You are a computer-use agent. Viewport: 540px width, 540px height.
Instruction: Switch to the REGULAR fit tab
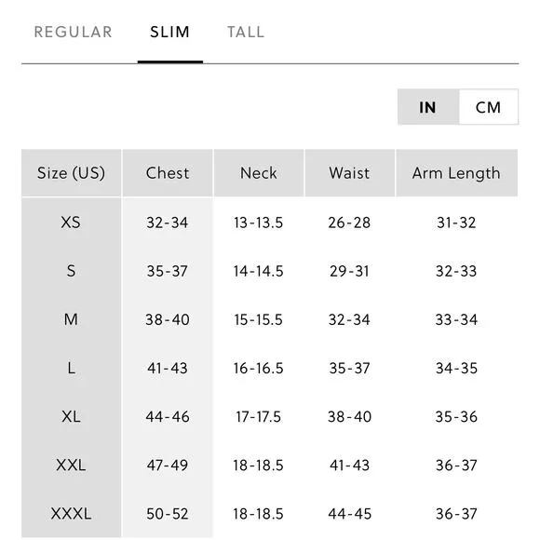[73, 32]
